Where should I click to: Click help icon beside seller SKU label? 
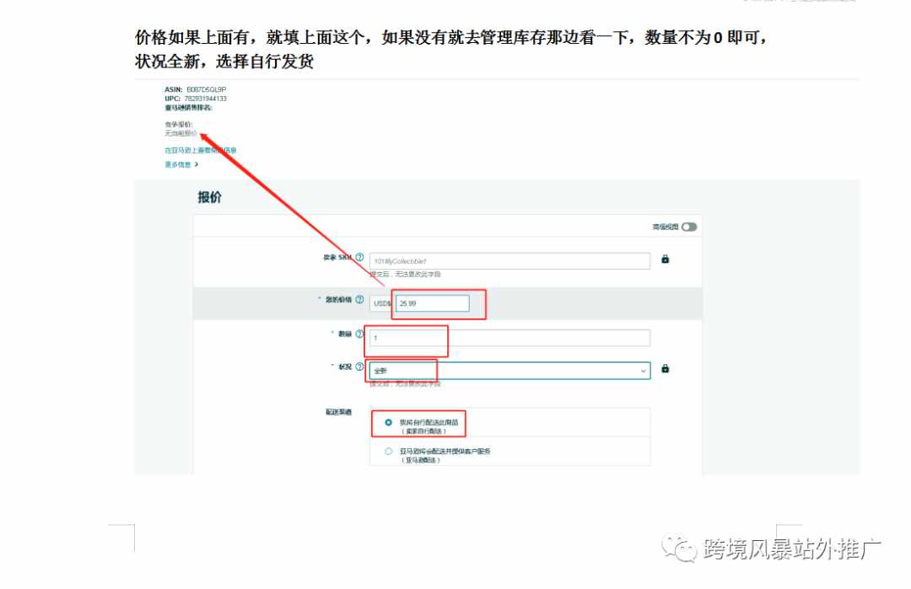(x=359, y=257)
